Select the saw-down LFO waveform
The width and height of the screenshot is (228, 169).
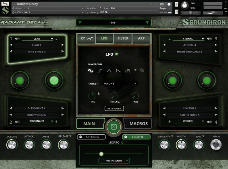click(118, 71)
